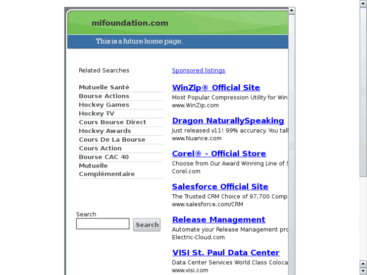Click the mifoundation.com header title
This screenshot has height=275, width=367.
pos(130,23)
